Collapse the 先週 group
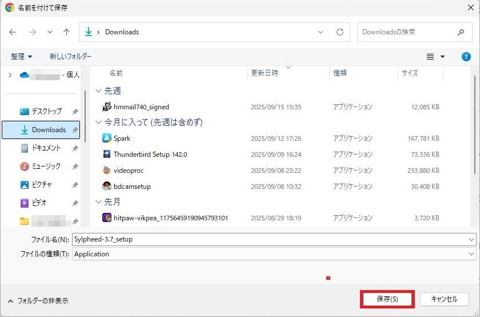The height and width of the screenshot is (317, 480). (99, 91)
